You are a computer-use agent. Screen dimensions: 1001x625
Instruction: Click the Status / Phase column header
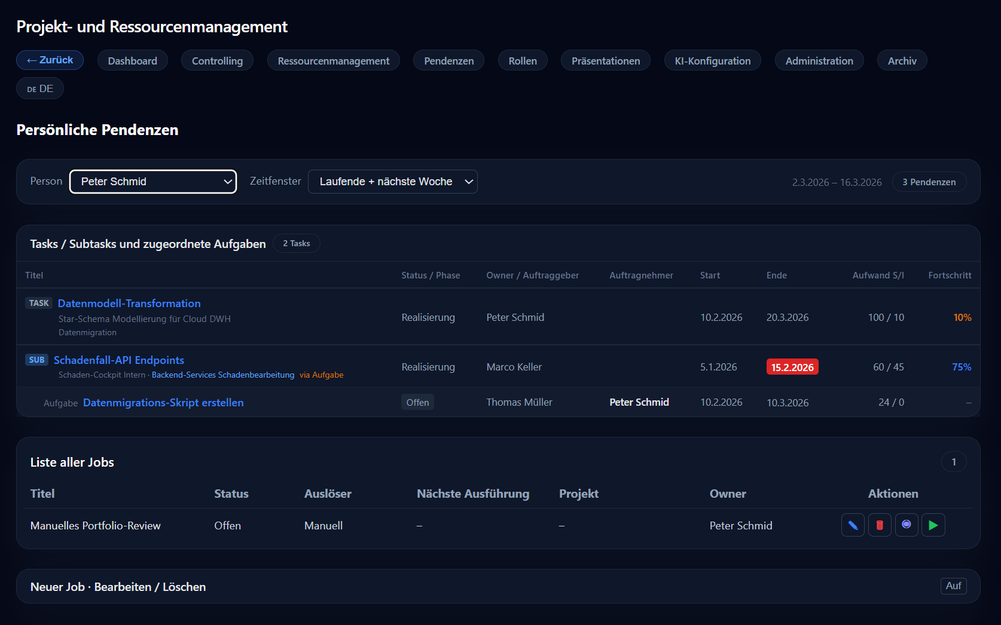click(431, 275)
